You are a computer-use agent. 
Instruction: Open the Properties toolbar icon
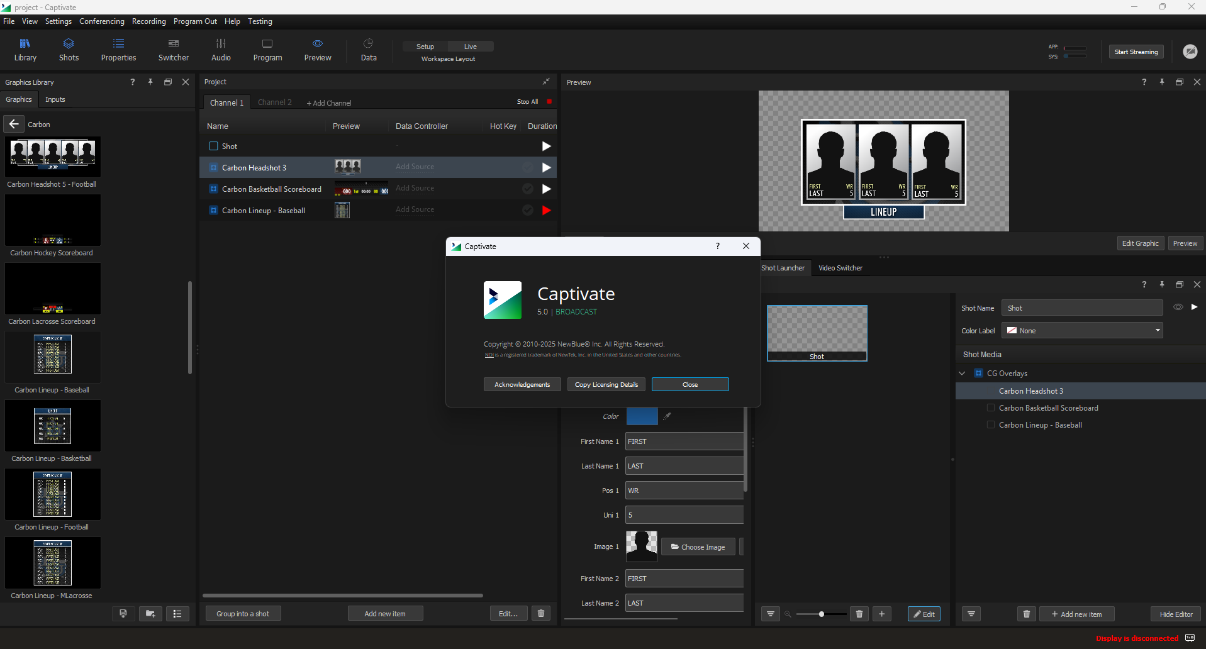point(118,50)
